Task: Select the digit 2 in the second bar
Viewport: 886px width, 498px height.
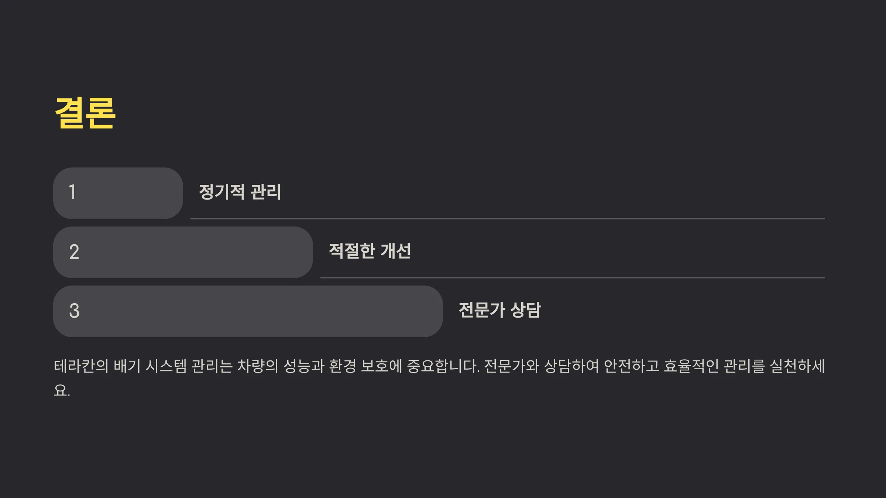Action: pyautogui.click(x=74, y=252)
